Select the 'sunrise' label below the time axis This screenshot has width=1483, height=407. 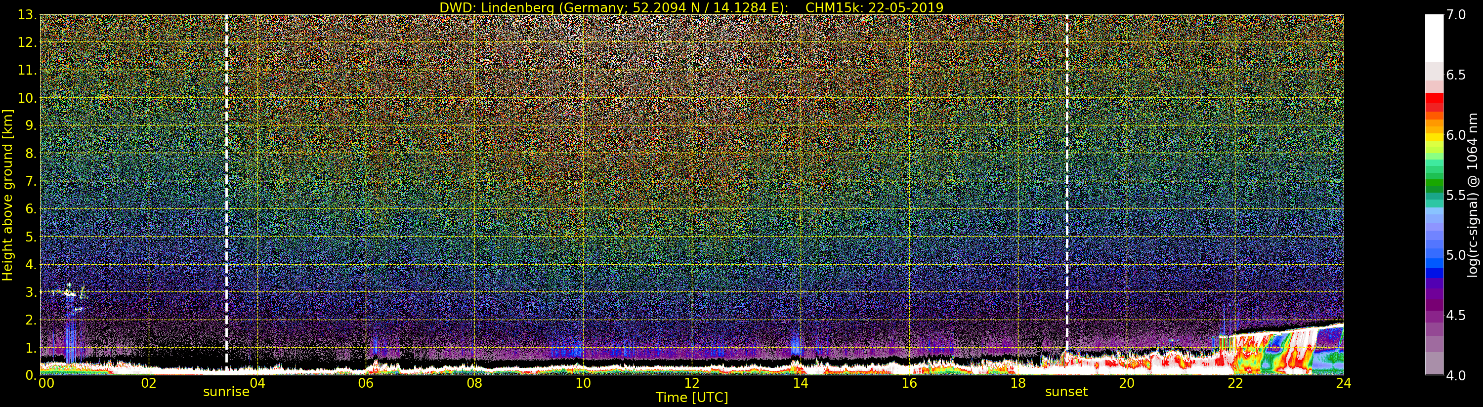[x=226, y=392]
